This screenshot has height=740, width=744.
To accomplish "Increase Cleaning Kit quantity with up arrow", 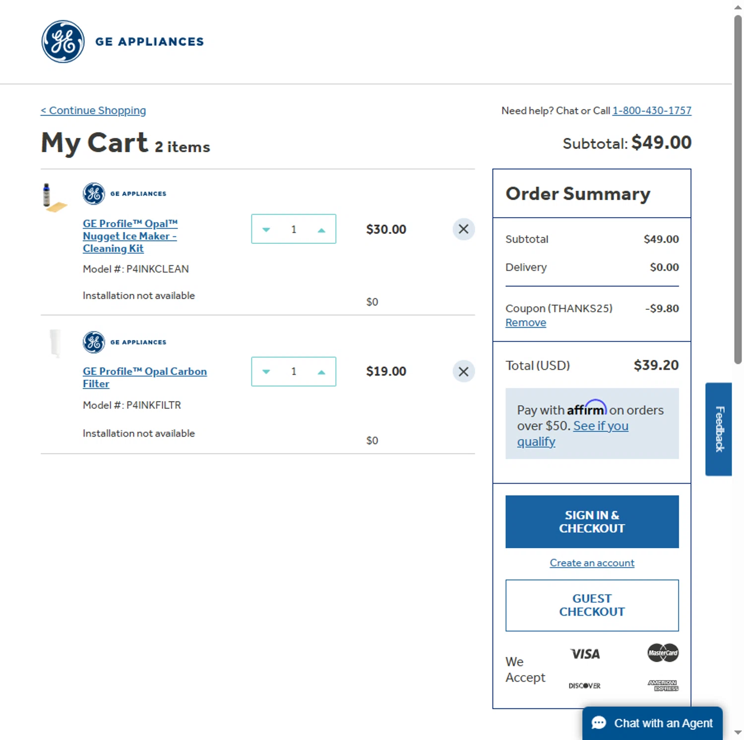I will pos(321,229).
